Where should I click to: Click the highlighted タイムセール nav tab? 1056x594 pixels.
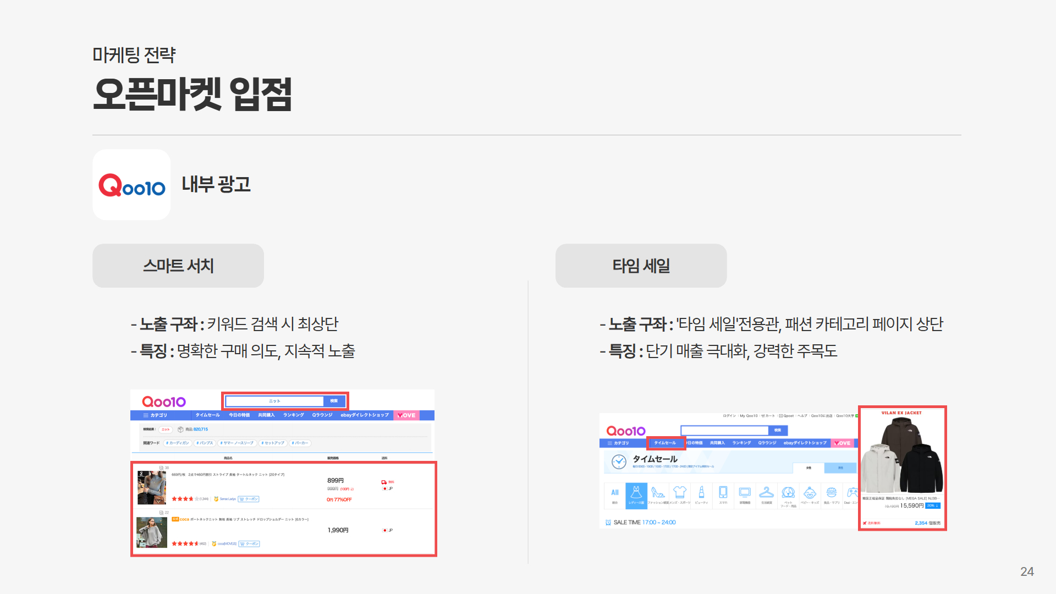[665, 443]
